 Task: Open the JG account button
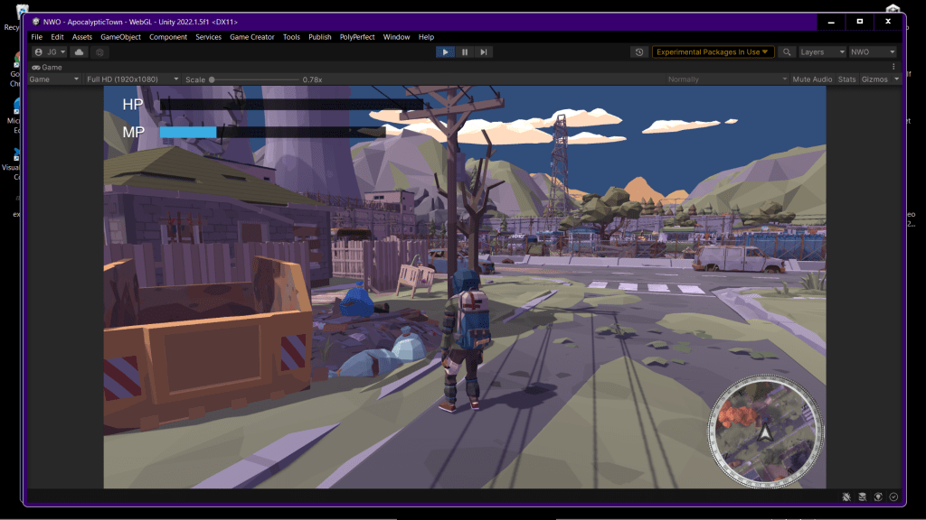pos(50,52)
